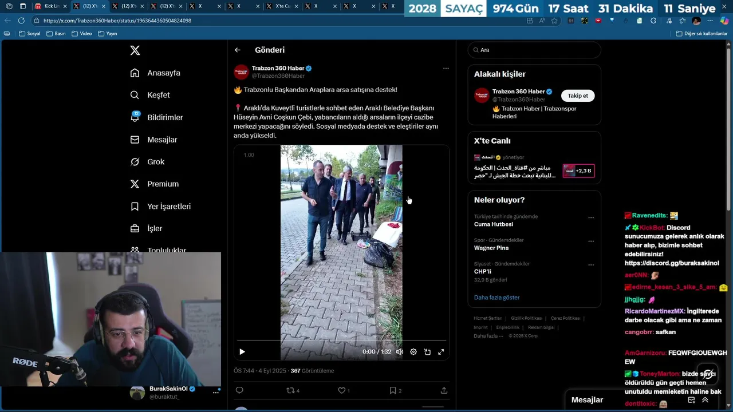This screenshot has height=412, width=733.
Task: Open the Cuma Hutbesi trend
Action: [494, 224]
